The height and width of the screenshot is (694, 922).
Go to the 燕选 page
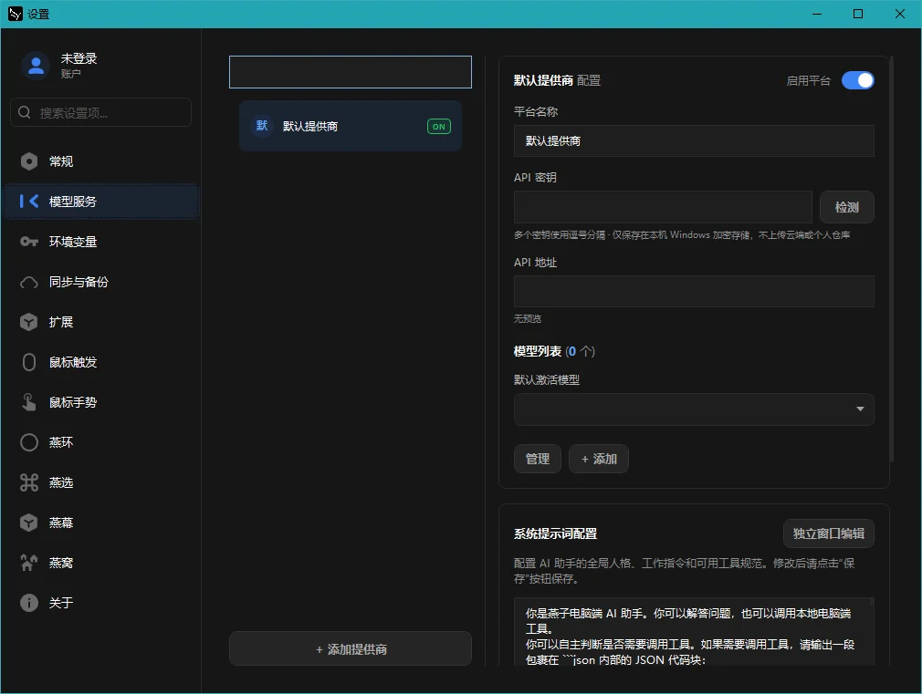[x=101, y=482]
